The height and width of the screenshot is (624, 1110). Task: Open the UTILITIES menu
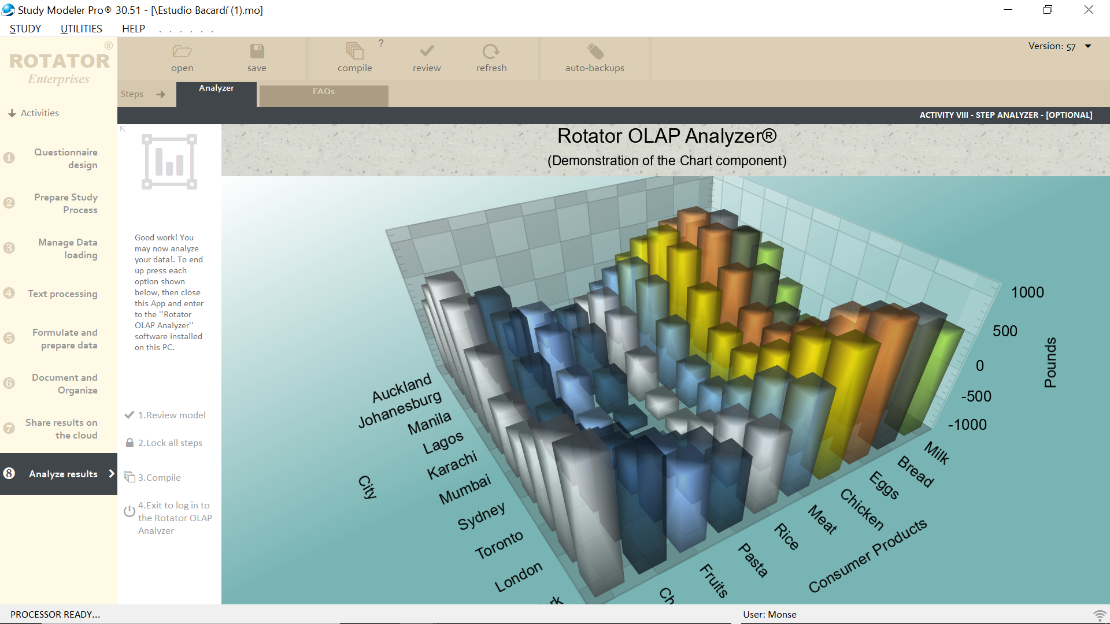80,28
